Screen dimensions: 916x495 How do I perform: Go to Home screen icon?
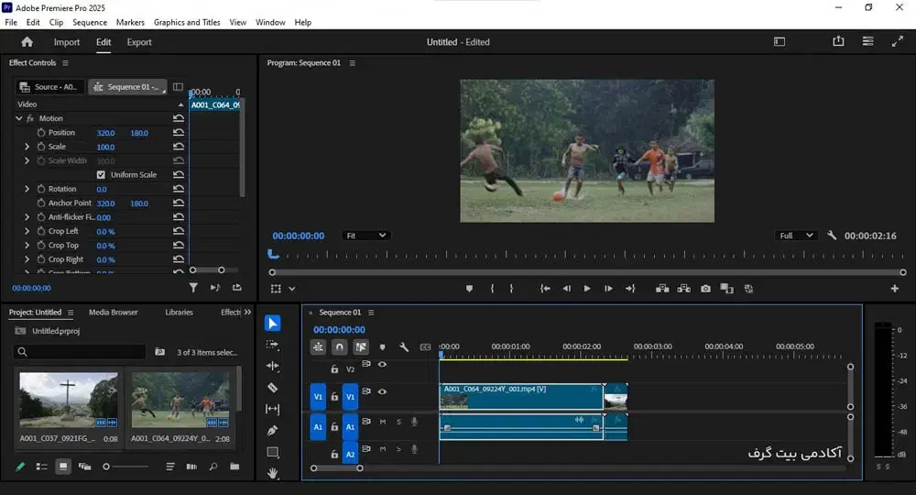27,42
